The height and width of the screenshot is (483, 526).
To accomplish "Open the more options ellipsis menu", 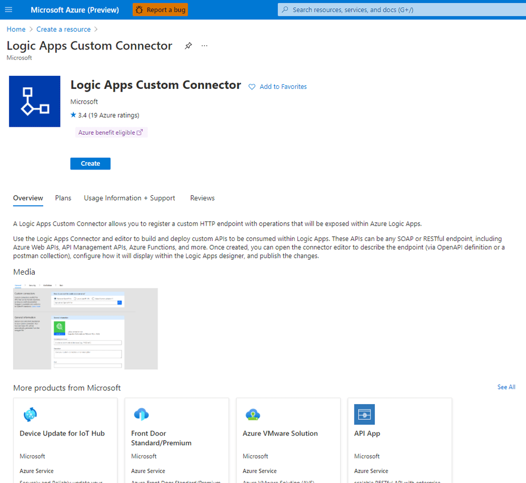I will (x=204, y=46).
